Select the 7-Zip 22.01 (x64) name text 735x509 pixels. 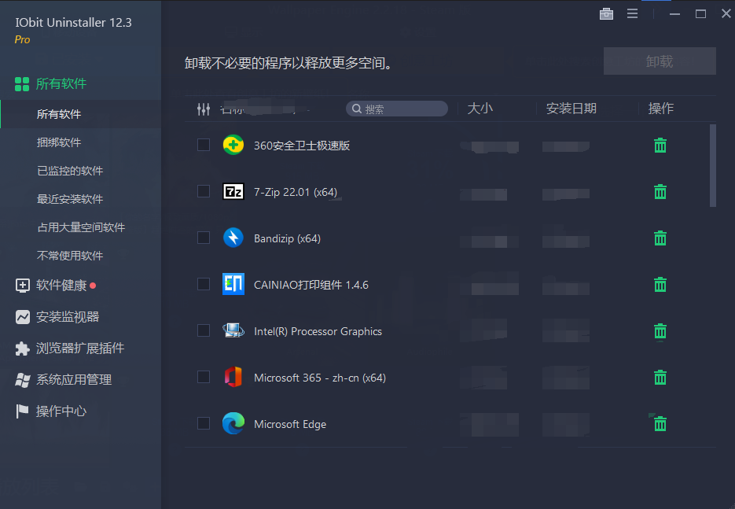pyautogui.click(x=296, y=192)
